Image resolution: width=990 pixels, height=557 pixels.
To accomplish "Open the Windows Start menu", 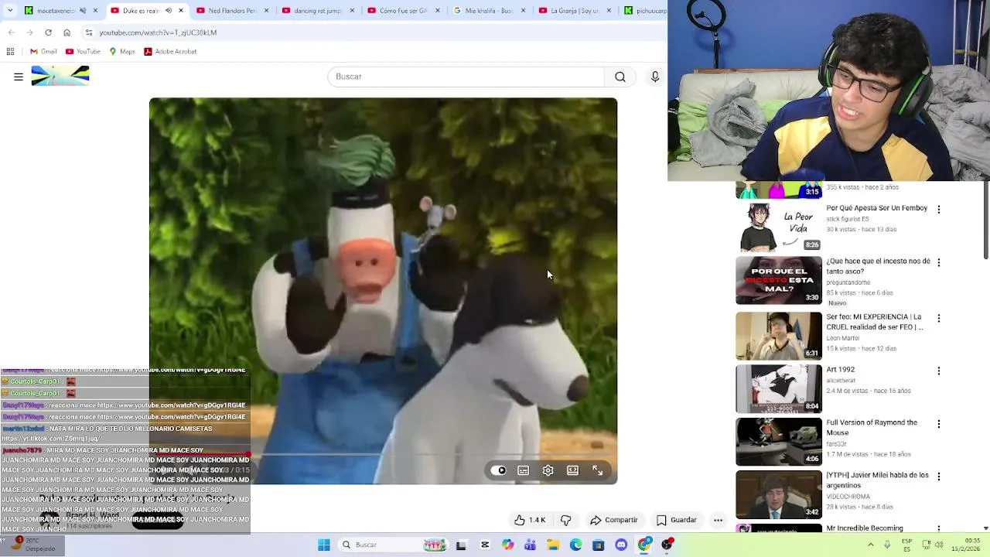I will click(324, 545).
